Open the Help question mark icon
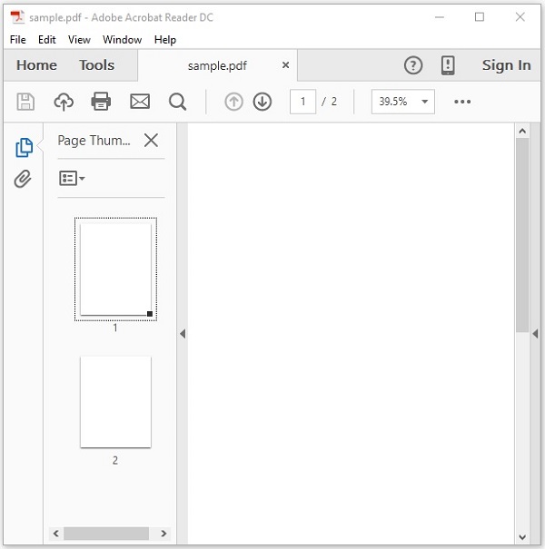 point(413,65)
